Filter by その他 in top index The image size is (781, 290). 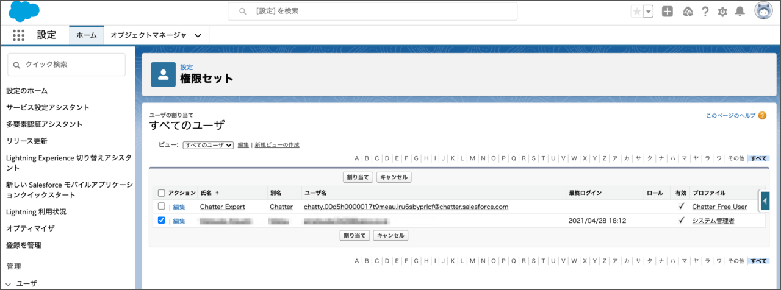[x=736, y=158]
